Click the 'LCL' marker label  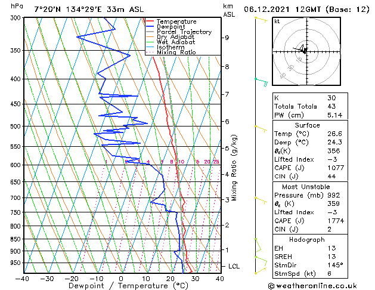(x=234, y=266)
